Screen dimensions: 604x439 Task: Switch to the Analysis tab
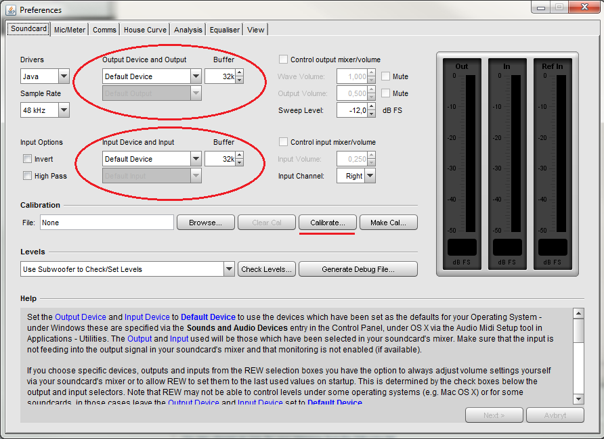click(188, 30)
